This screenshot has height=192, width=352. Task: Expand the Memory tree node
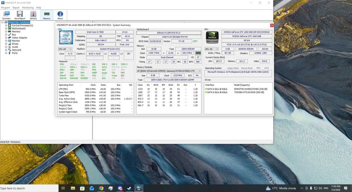(x=6, y=32)
